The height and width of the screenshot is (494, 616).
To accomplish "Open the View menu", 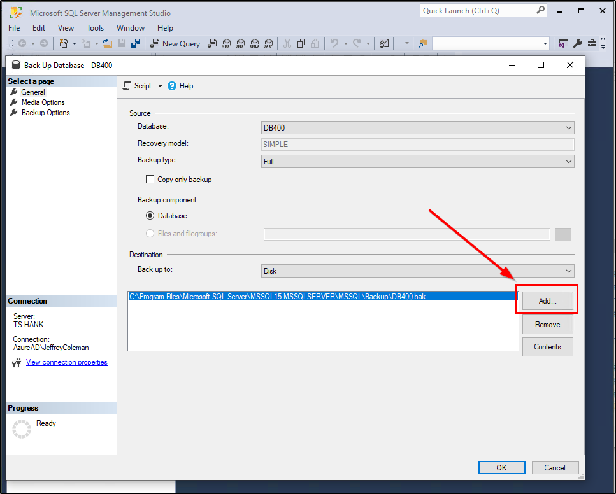I will [66, 28].
